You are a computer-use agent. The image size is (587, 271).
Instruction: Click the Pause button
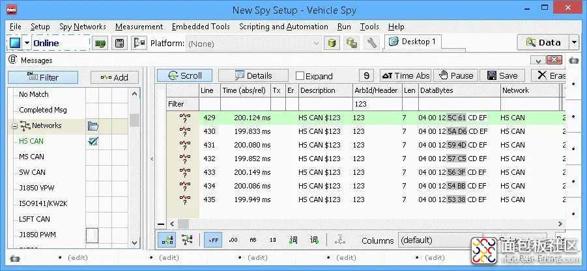tap(456, 76)
